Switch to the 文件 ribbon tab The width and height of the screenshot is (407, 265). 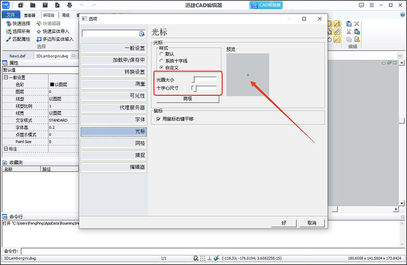11,15
